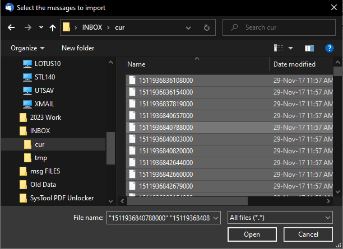
Task: Go up one folder level
Action: click(x=53, y=28)
